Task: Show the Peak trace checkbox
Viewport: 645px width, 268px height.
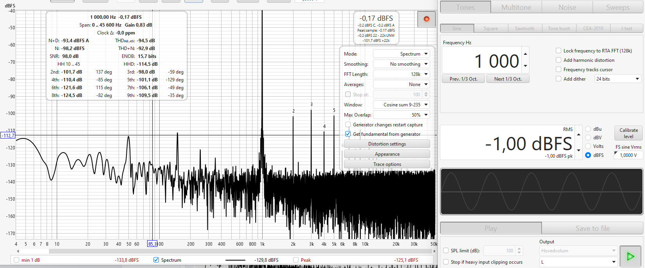Action: coord(296,260)
